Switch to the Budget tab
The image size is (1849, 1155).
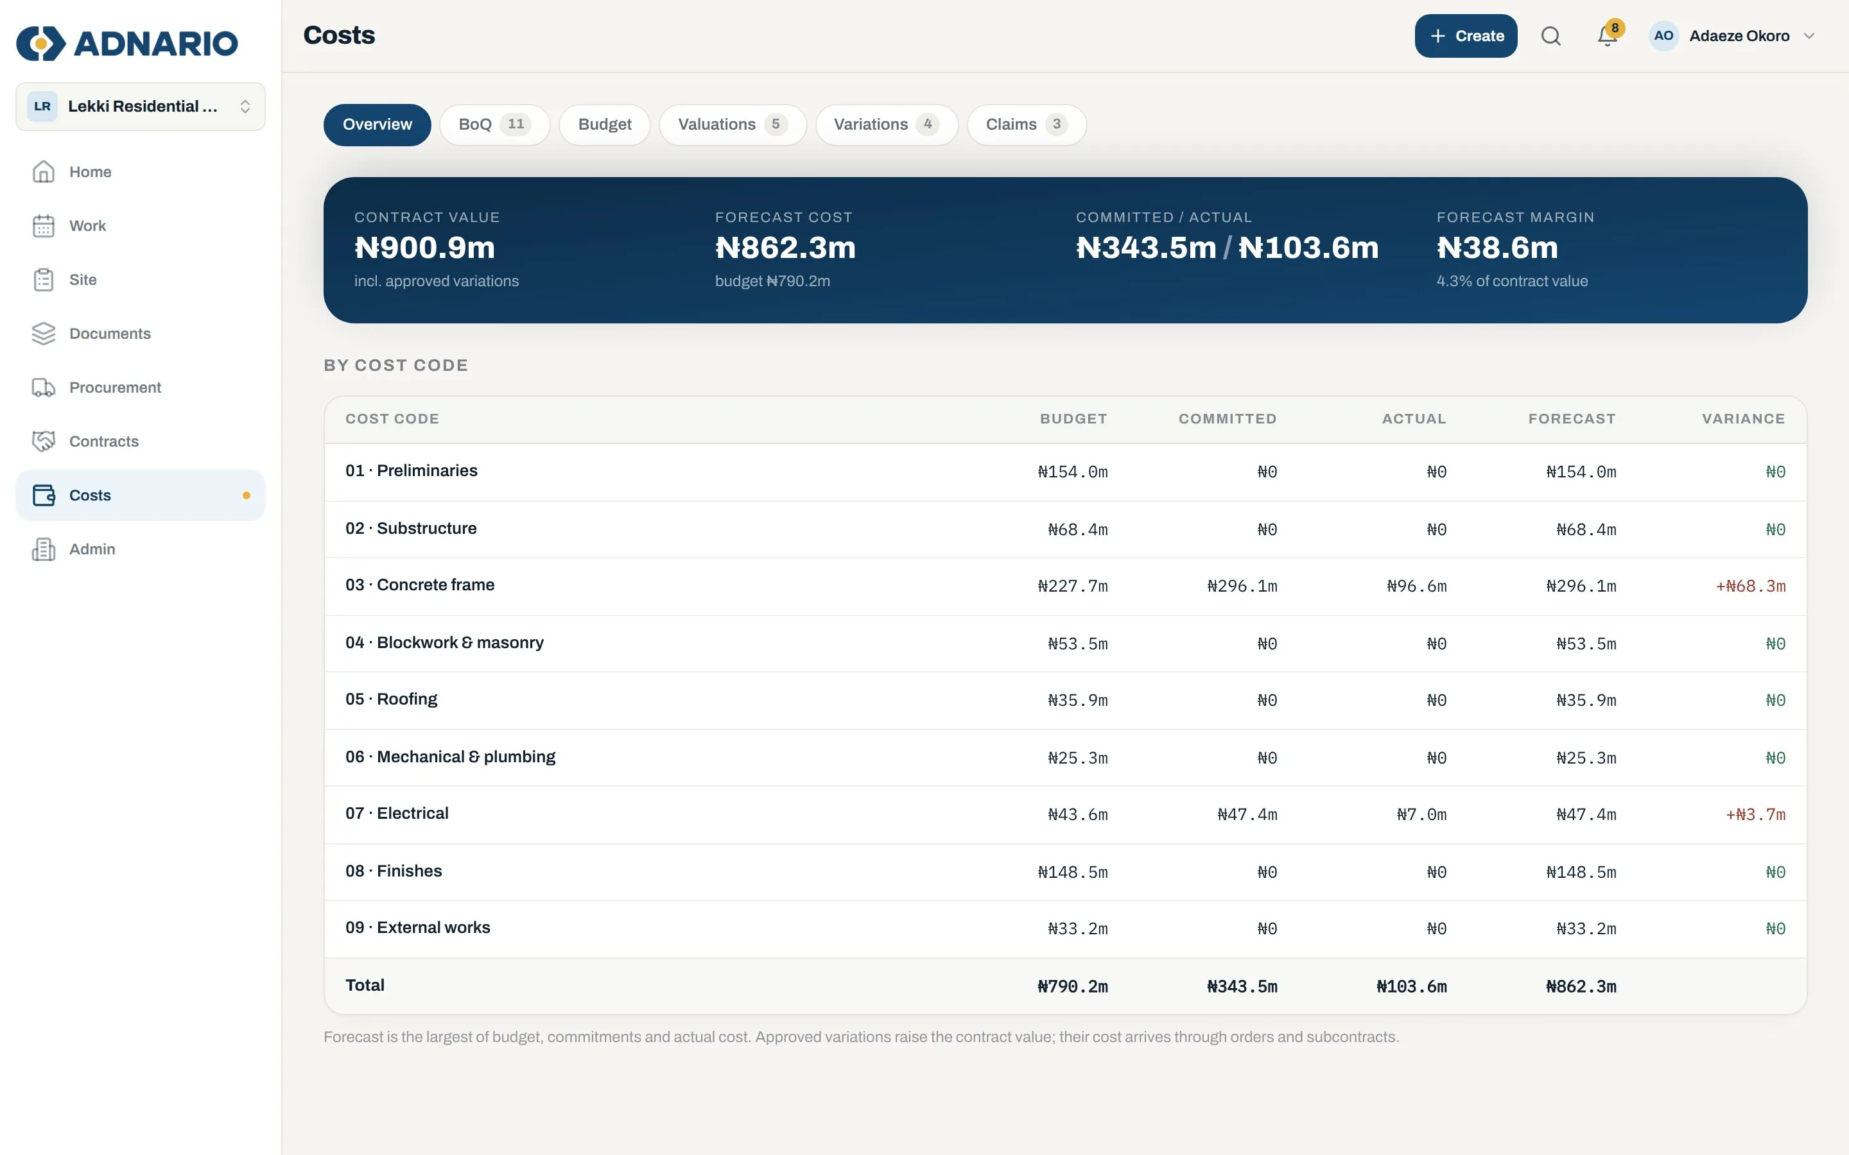604,124
